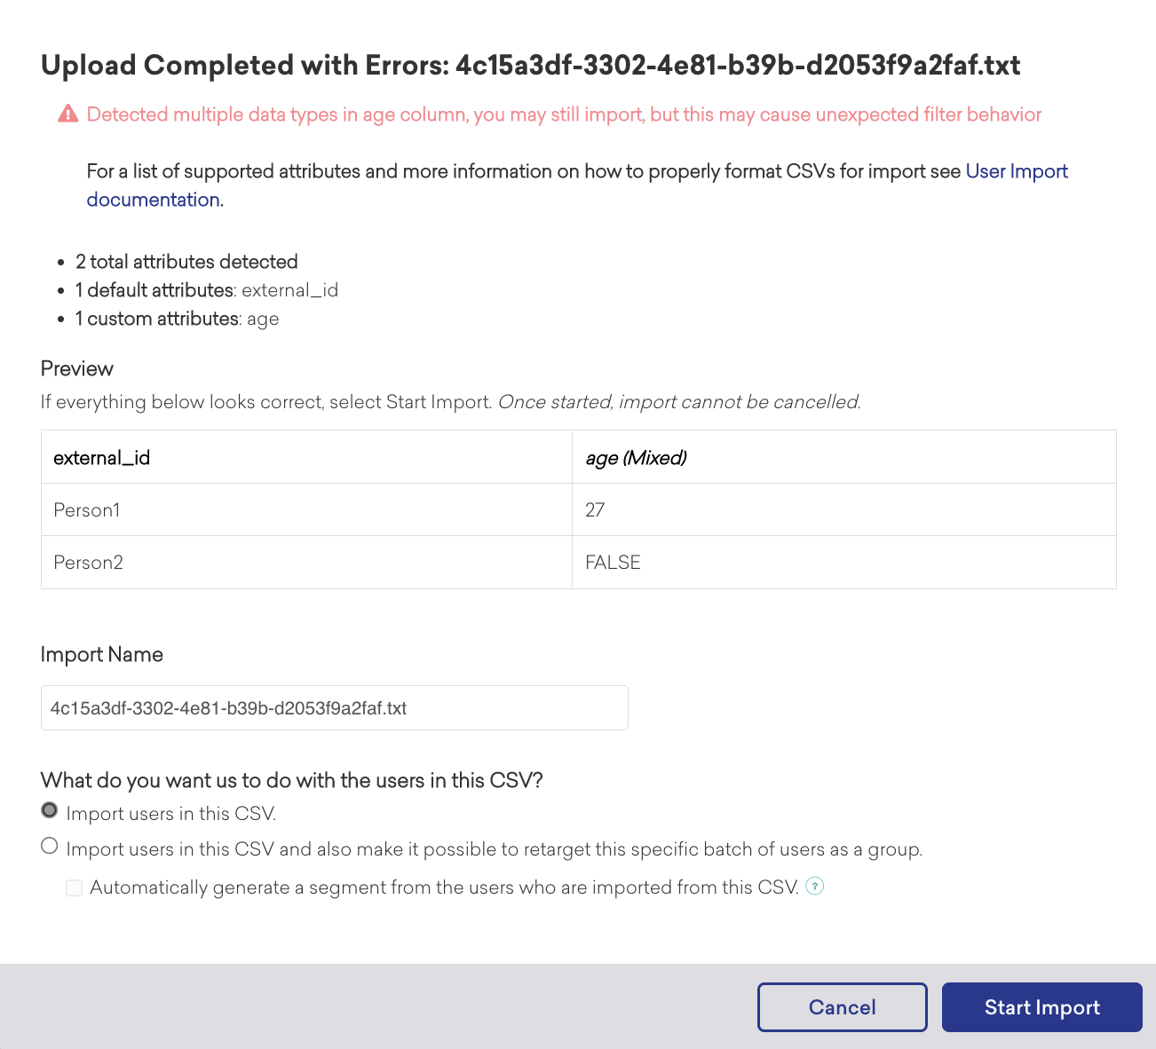This screenshot has height=1049, width=1156.
Task: Click the Preview section heading
Action: point(77,368)
